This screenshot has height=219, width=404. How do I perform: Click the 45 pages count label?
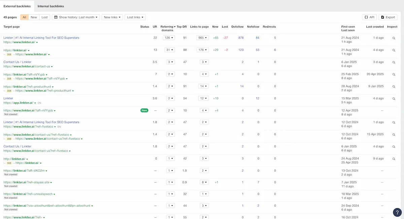pyautogui.click(x=10, y=17)
